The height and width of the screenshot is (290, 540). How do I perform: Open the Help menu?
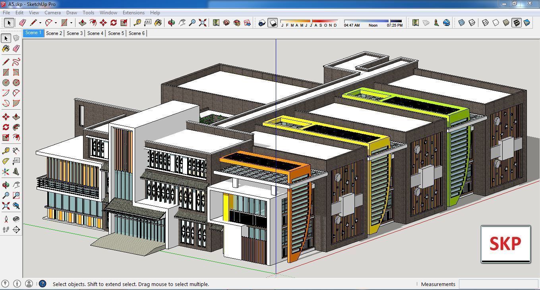pyautogui.click(x=155, y=13)
